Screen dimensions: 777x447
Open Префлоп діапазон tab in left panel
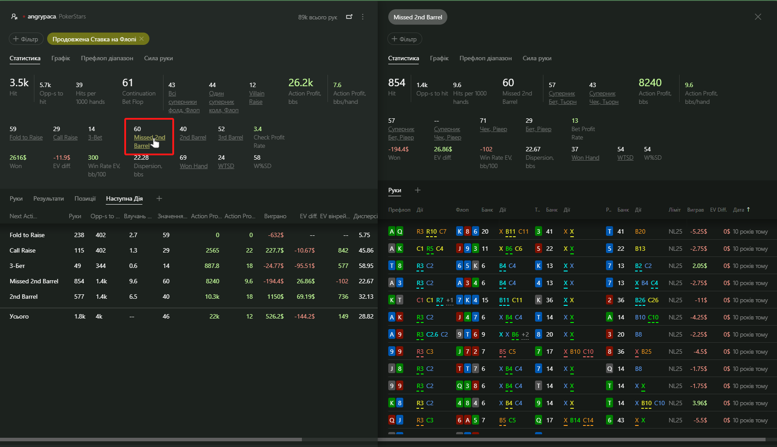click(107, 58)
